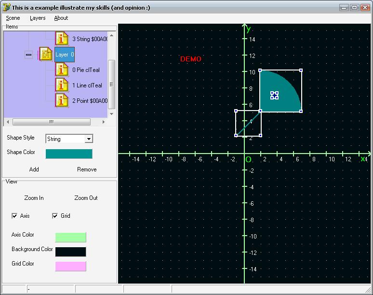The width and height of the screenshot is (373, 295).
Task: Click the red DEMO text on canvas
Action: pyautogui.click(x=190, y=59)
